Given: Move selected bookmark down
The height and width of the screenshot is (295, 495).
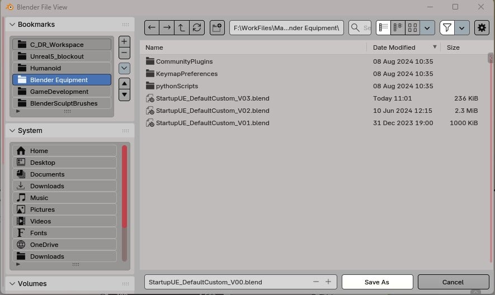Looking at the screenshot, I should click(124, 95).
